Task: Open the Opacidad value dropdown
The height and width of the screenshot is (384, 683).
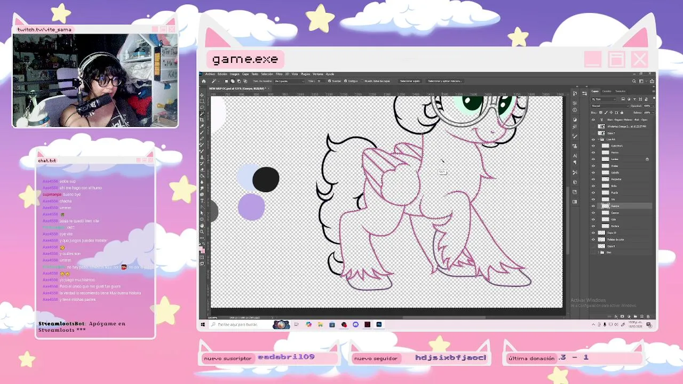Action: tap(653, 106)
